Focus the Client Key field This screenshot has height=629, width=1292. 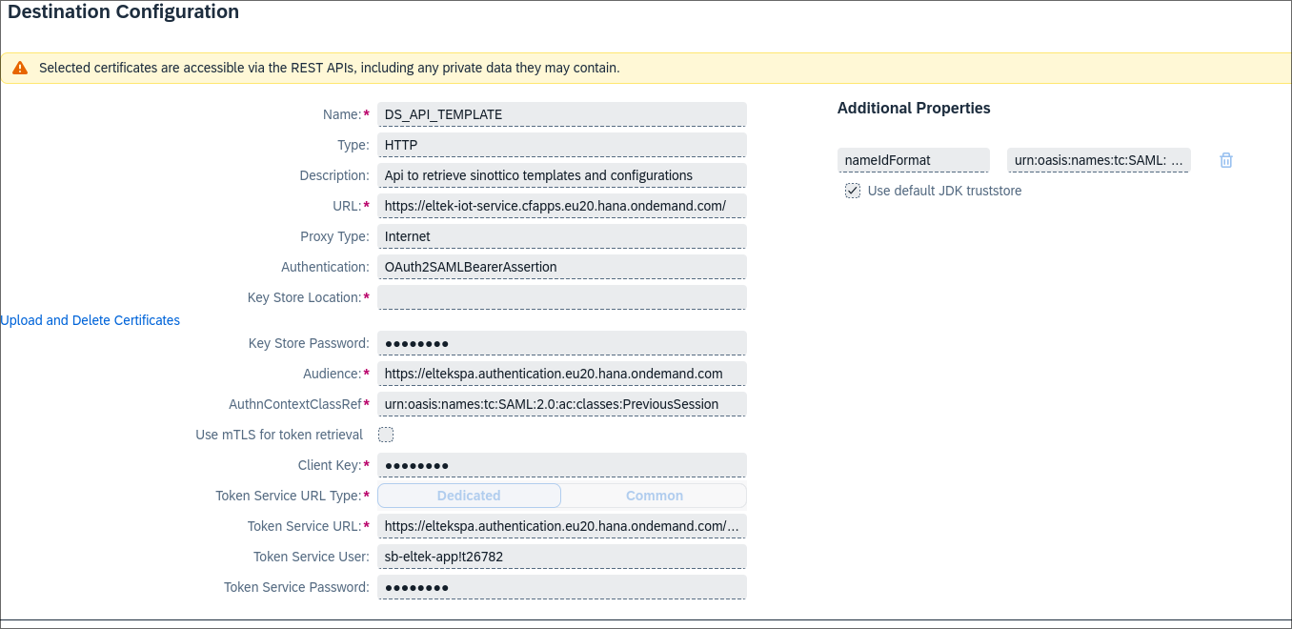[561, 465]
